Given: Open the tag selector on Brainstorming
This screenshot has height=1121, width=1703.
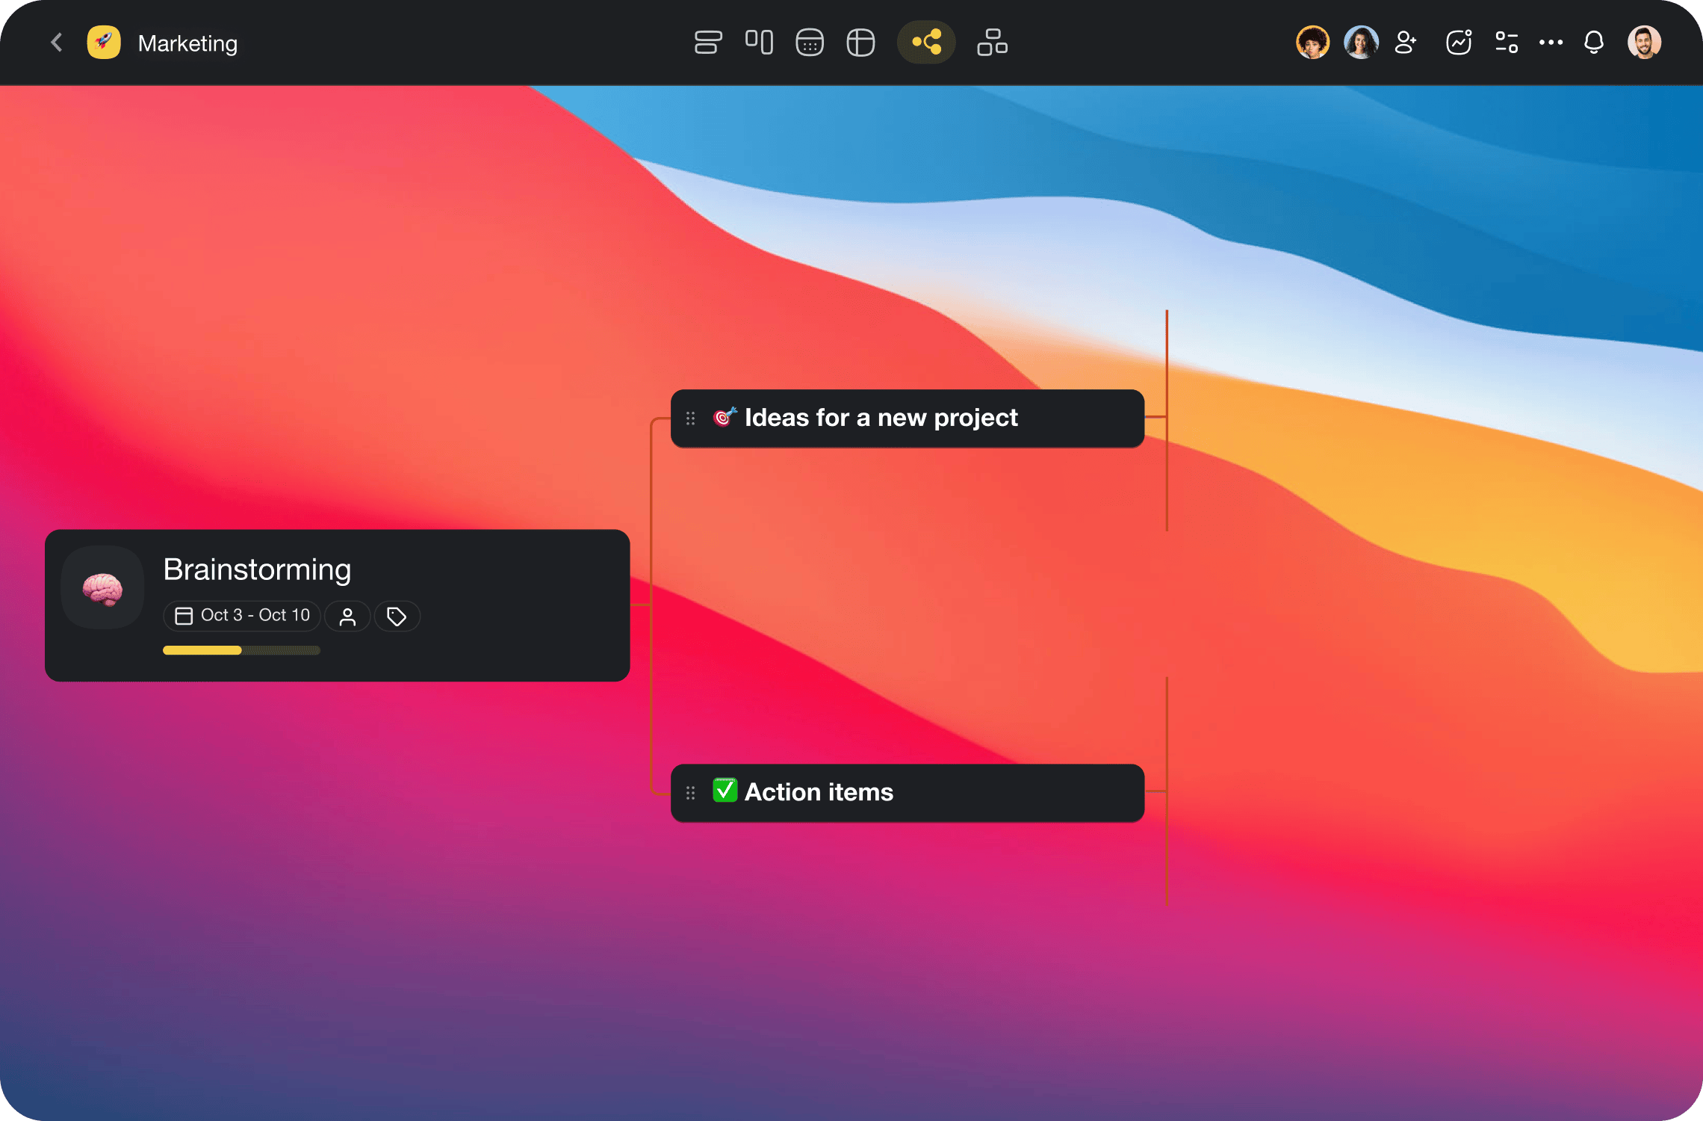Looking at the screenshot, I should click(397, 617).
